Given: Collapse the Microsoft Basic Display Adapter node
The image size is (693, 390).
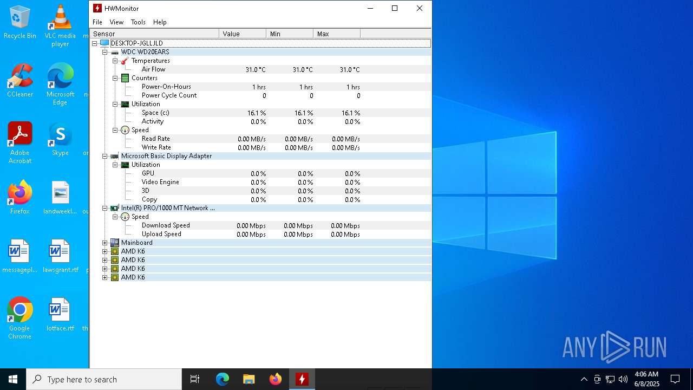Looking at the screenshot, I should coord(104,156).
